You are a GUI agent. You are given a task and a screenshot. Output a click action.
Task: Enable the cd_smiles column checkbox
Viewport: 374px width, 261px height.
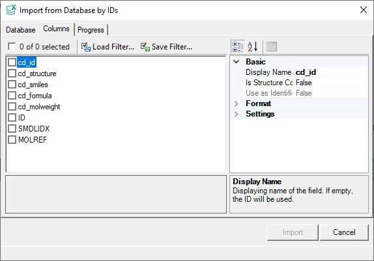12,85
